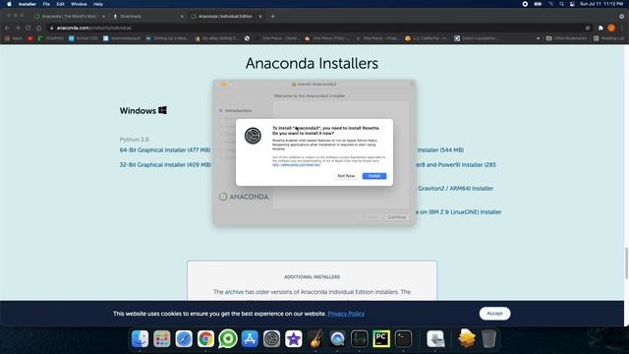The height and width of the screenshot is (354, 629).
Task: Open the Apple menu
Action: 9,4
